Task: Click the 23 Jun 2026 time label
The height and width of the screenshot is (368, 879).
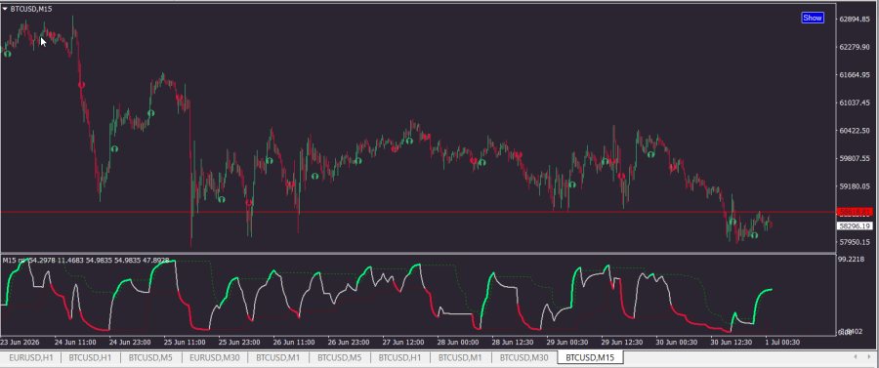Action: point(20,343)
